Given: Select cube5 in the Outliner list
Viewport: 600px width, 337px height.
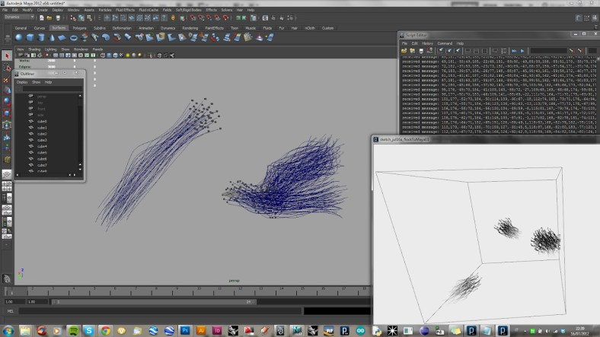Looking at the screenshot, I should 42,152.
